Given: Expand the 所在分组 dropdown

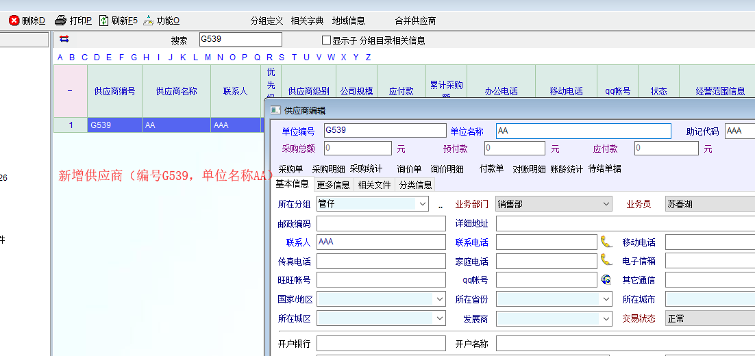Looking at the screenshot, I should tap(421, 204).
